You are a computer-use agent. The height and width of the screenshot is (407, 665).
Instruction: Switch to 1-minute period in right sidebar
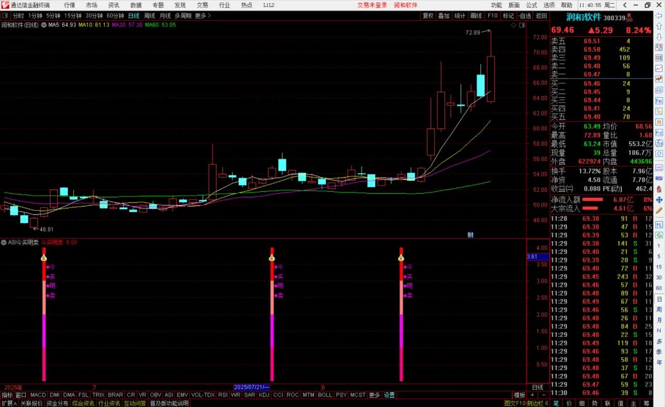659,246
